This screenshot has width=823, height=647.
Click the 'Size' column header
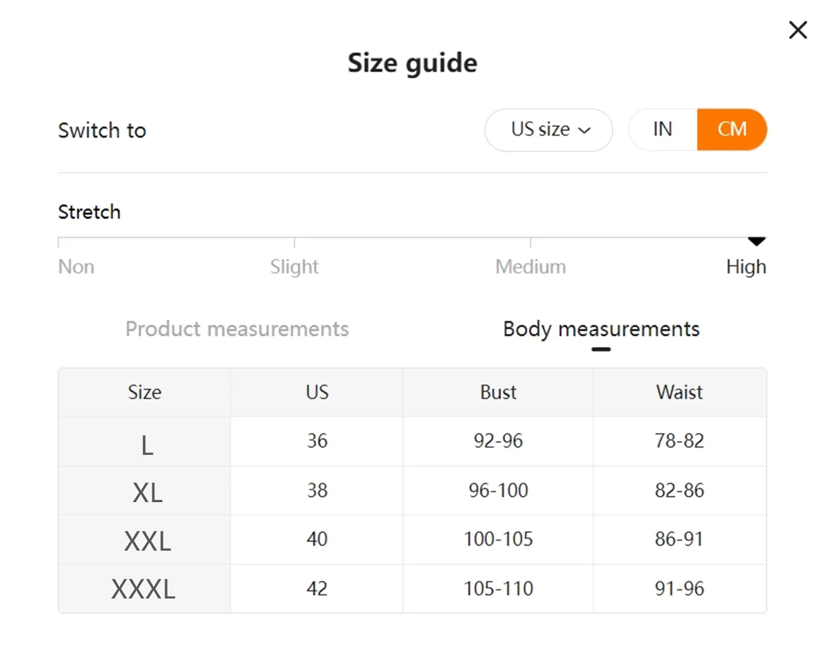tap(144, 392)
